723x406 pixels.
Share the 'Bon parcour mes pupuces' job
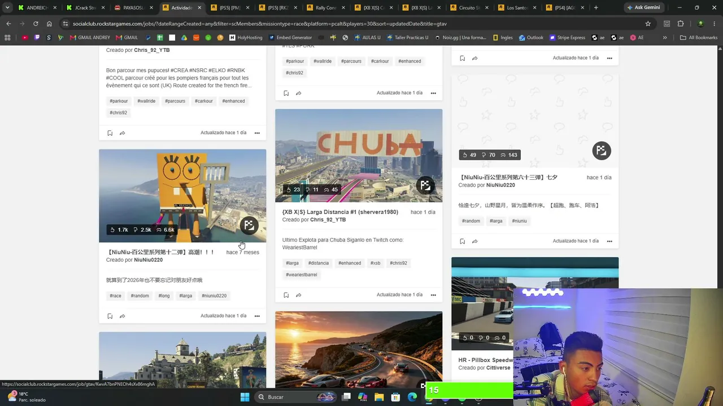click(122, 133)
